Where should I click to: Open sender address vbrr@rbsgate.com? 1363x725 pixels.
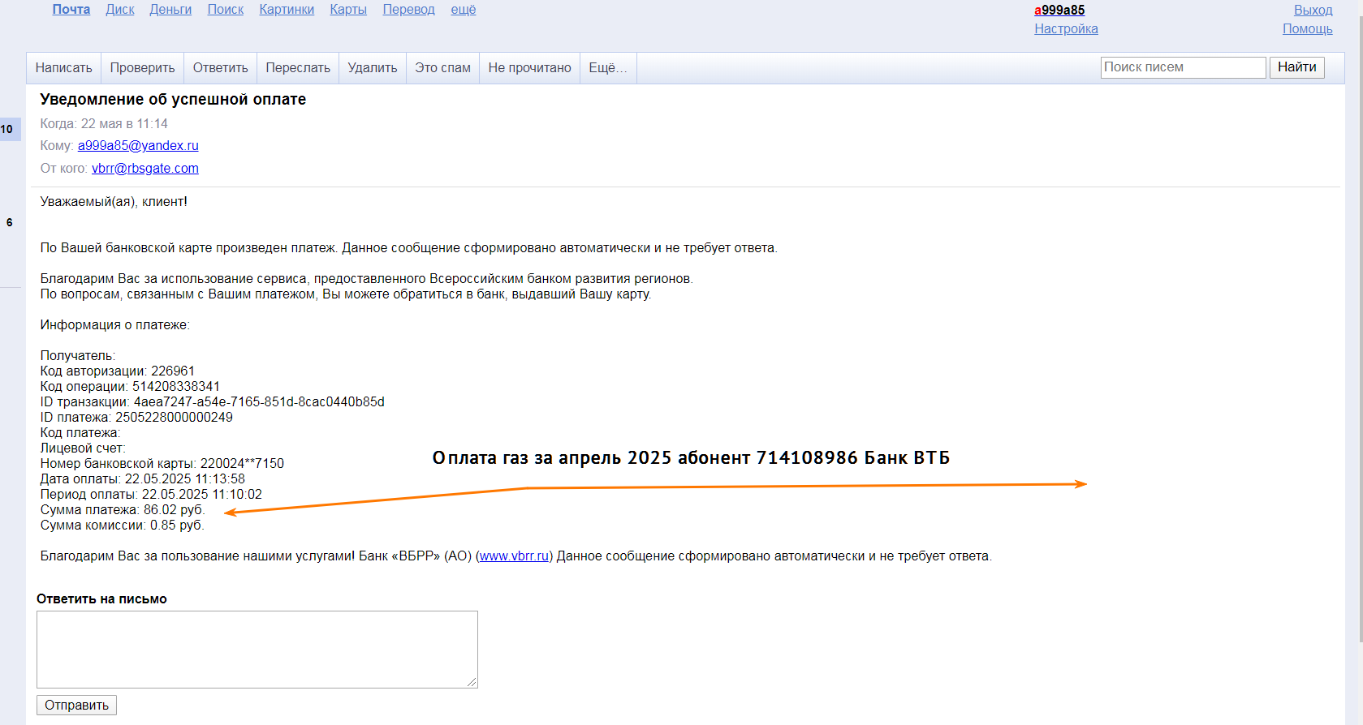[x=145, y=169]
